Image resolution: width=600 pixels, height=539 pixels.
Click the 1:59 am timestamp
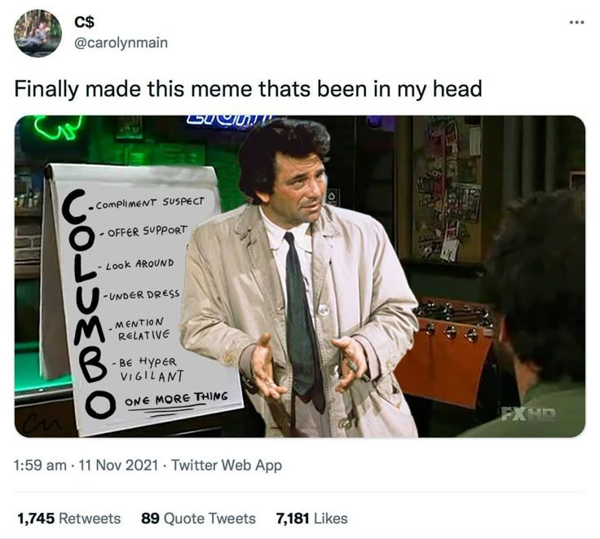(x=40, y=466)
